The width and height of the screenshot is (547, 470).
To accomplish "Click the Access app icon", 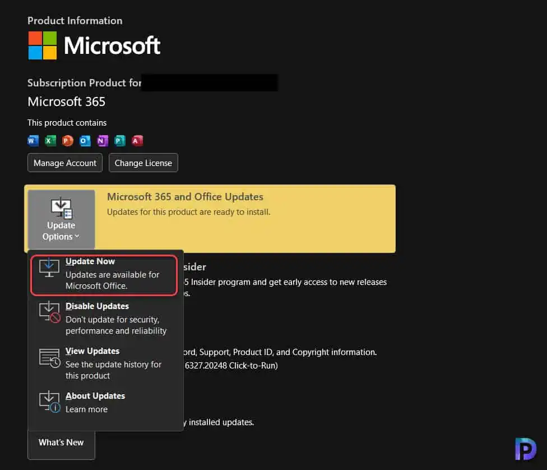I will pos(137,141).
